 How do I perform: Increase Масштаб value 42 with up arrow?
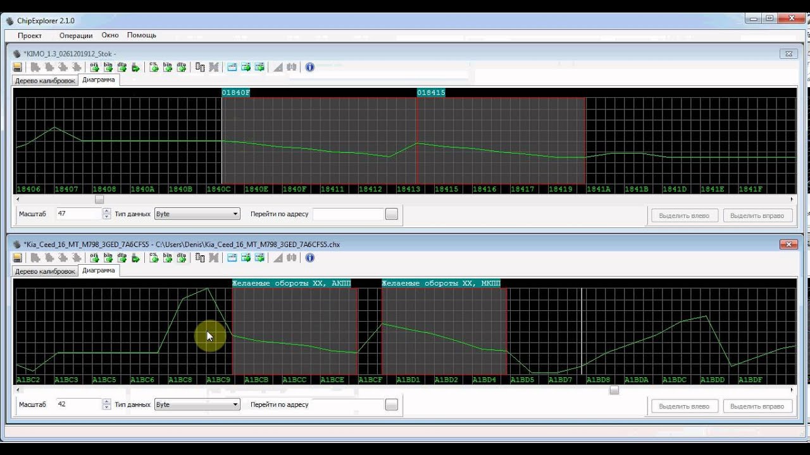tap(106, 402)
